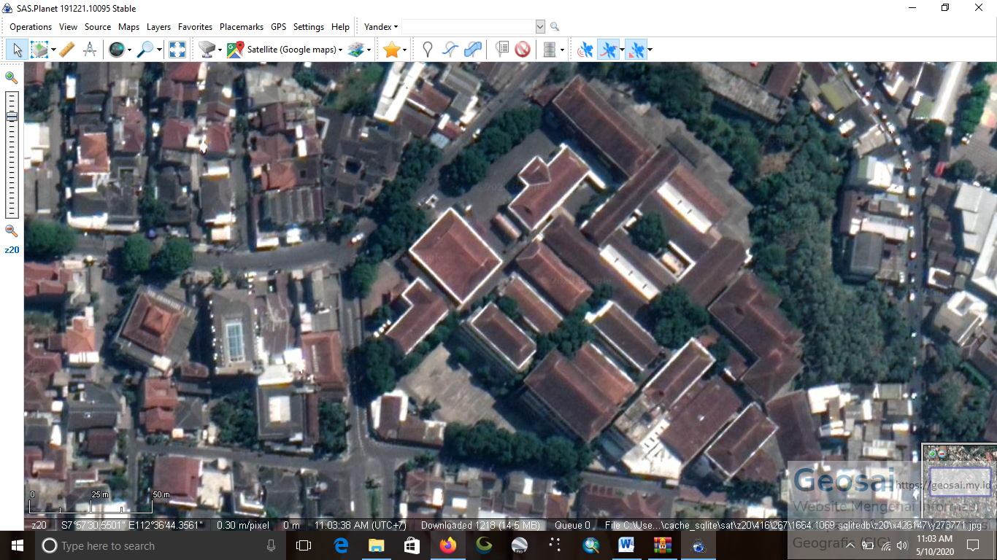Open Task View from taskbar
The width and height of the screenshot is (997, 560).
[x=304, y=545]
